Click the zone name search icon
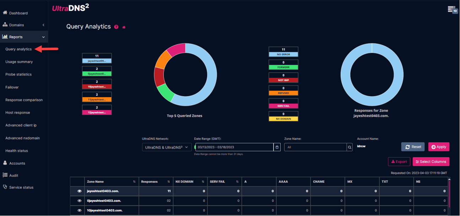Image resolution: width=460 pixels, height=216 pixels. 350,147
